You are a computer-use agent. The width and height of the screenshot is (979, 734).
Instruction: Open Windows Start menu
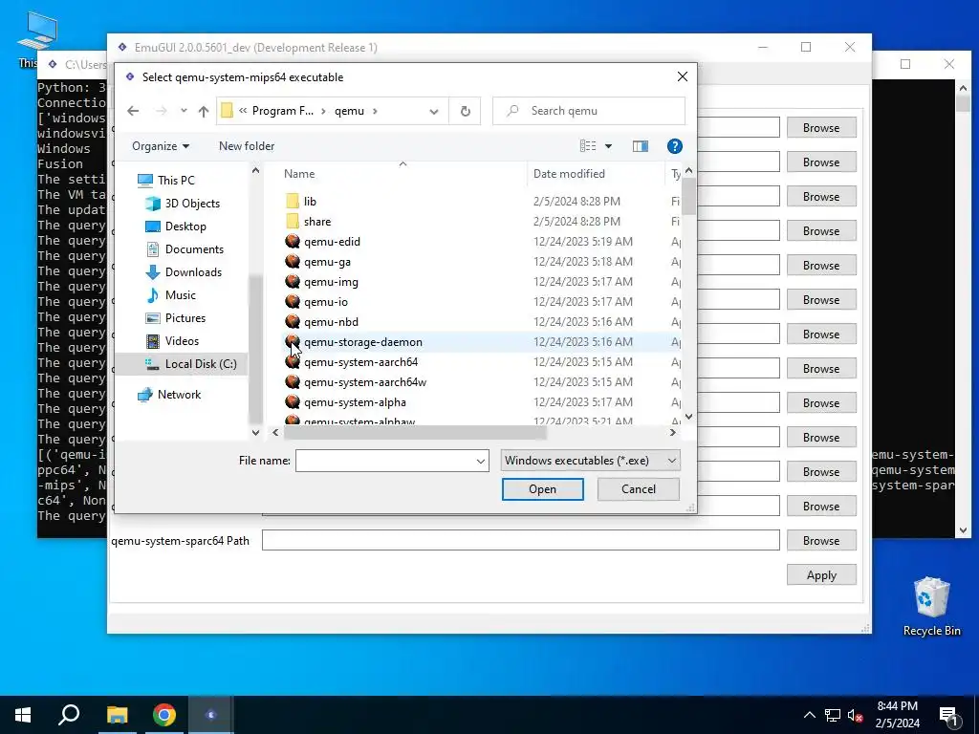[23, 715]
